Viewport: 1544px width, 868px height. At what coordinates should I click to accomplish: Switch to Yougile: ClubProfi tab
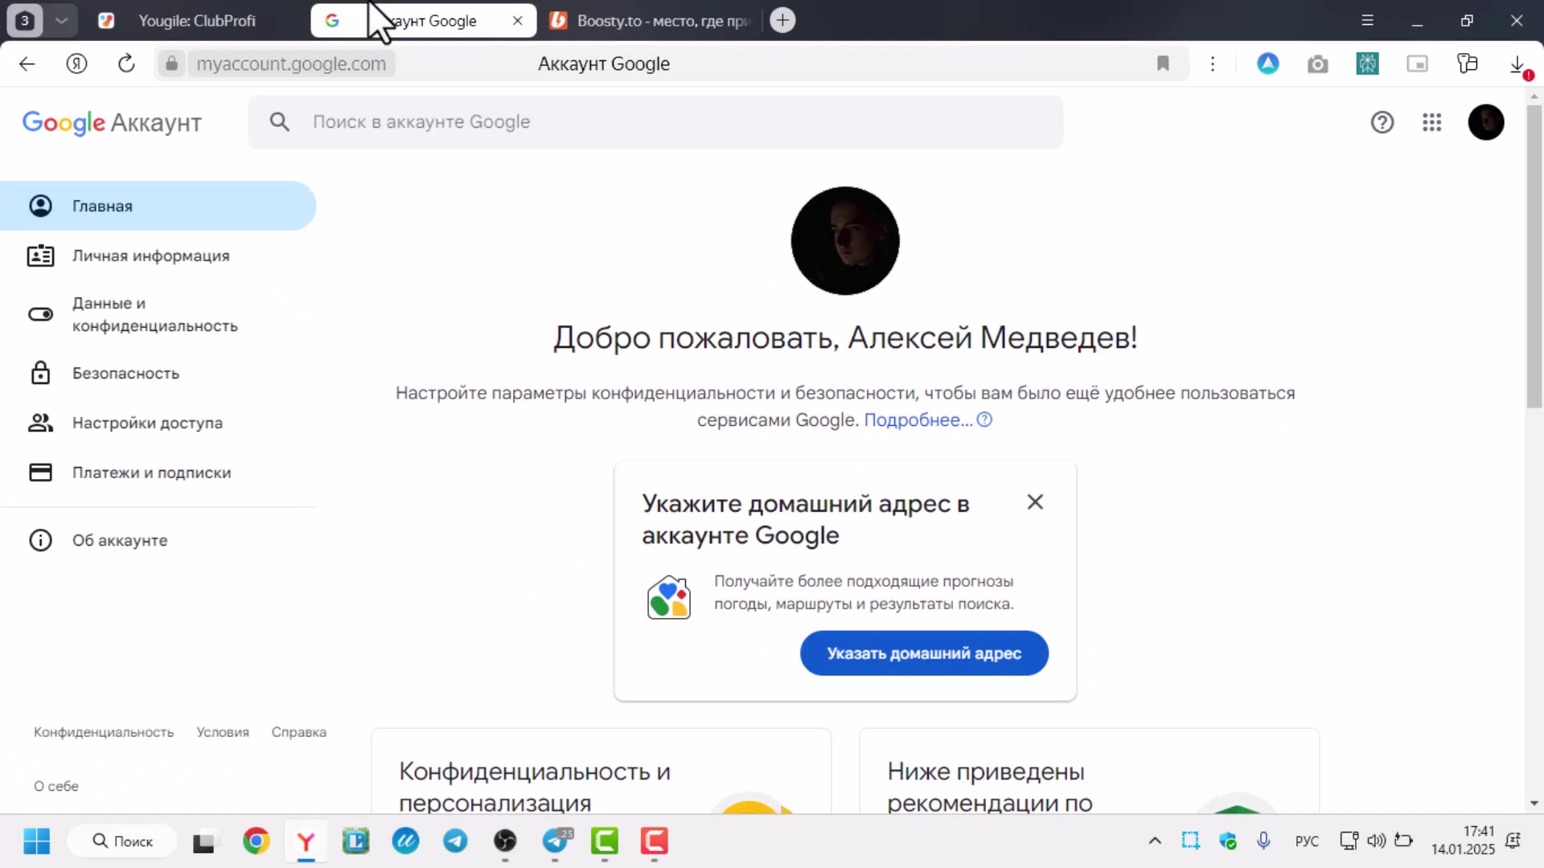pos(196,20)
